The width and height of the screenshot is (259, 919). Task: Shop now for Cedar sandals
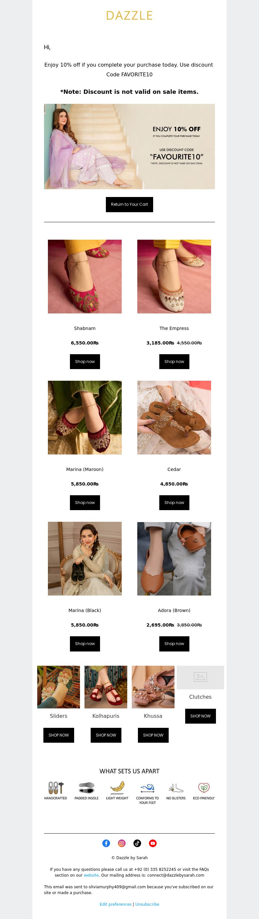click(174, 502)
